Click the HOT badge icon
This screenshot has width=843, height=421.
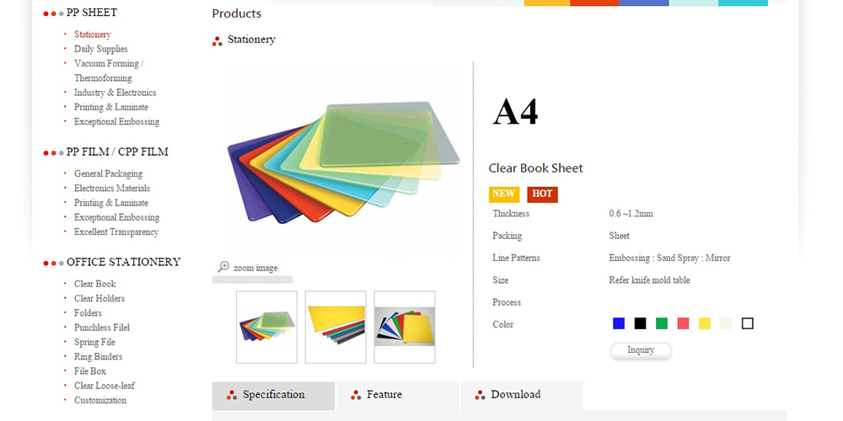pos(542,195)
